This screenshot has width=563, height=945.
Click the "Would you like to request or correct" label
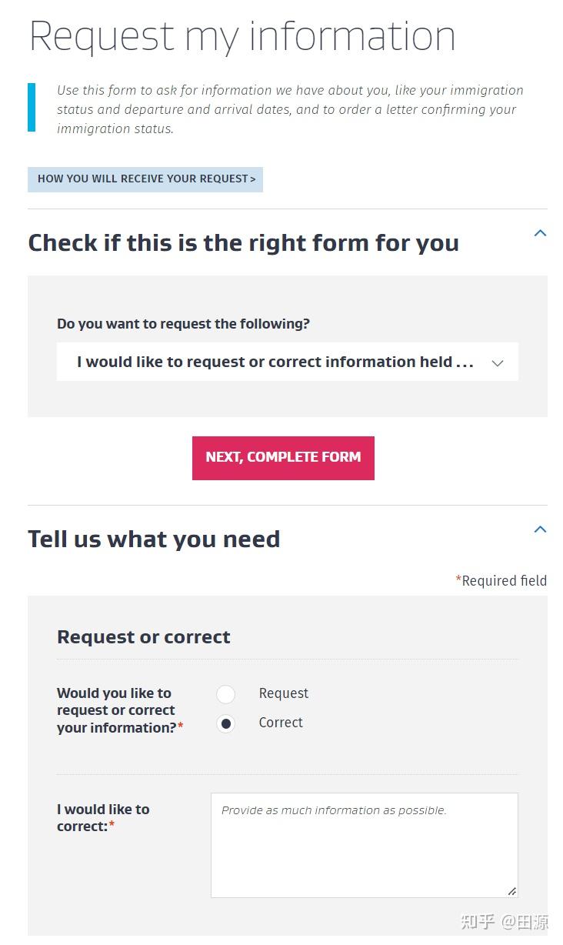click(x=116, y=710)
